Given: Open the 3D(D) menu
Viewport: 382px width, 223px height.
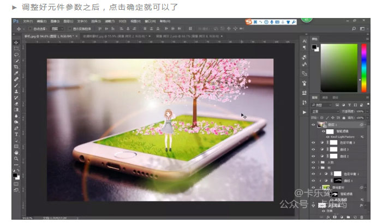Looking at the screenshot, I should click(x=122, y=21).
